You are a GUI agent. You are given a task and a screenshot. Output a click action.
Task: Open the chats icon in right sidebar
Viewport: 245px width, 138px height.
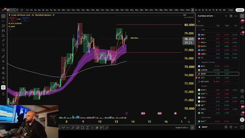(242, 33)
